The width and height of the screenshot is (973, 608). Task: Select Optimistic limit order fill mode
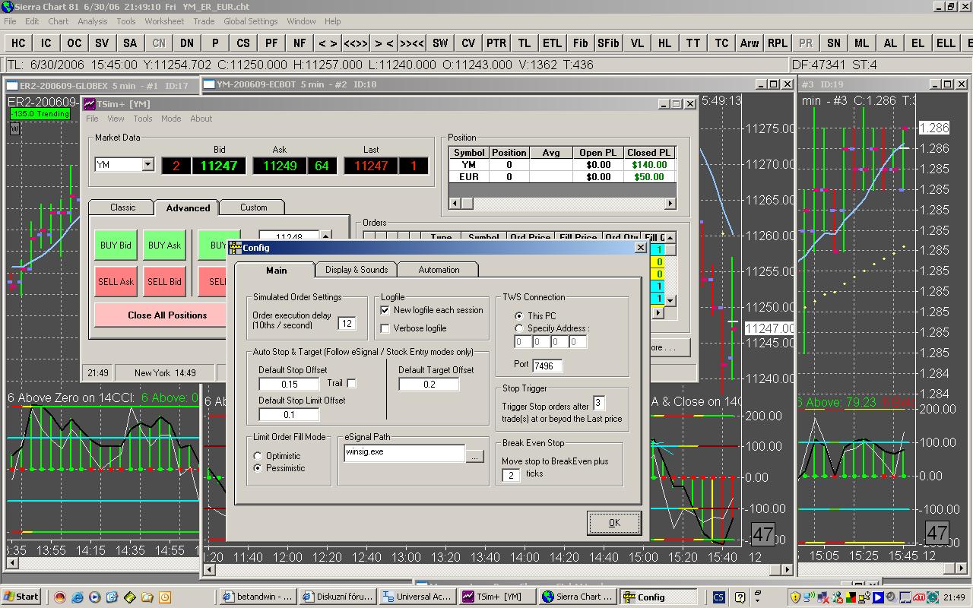click(x=258, y=456)
